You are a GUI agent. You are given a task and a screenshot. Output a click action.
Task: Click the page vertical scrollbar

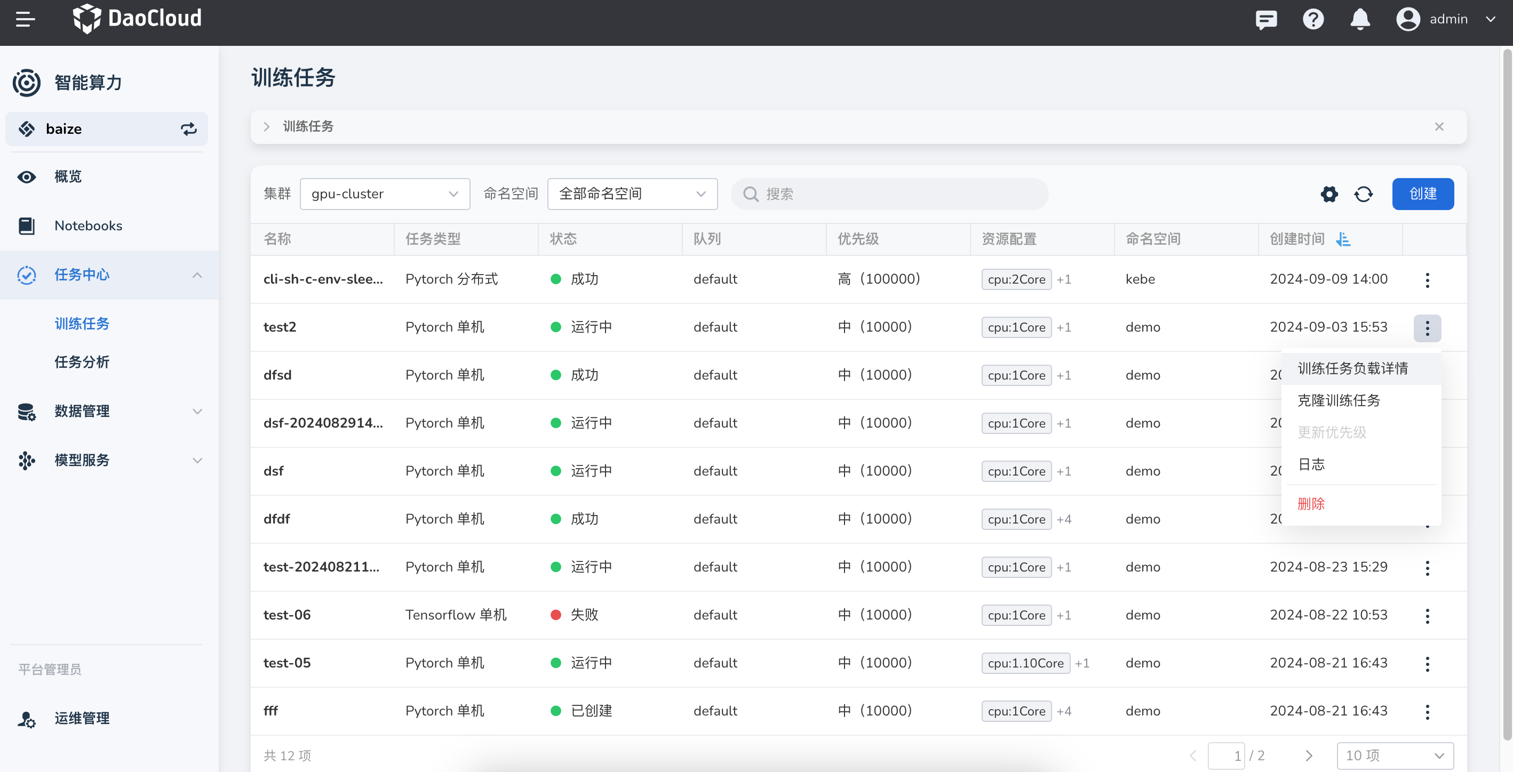(1507, 395)
